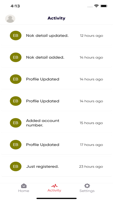
Task: Tap EB avatar beside Just registered
Action: point(16,166)
